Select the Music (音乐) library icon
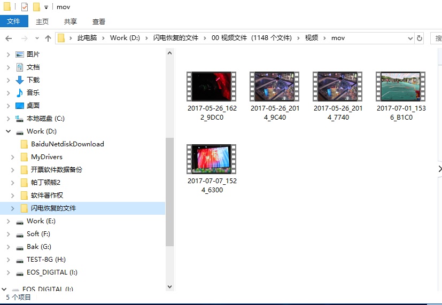This screenshot has width=442, height=305. 20,93
